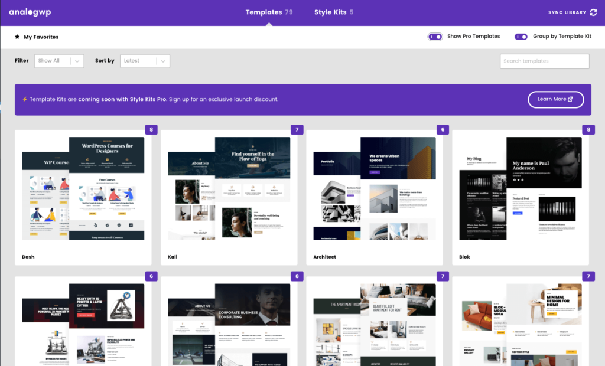Open My Favorites
Viewport: 605px width, 366px height.
point(37,37)
